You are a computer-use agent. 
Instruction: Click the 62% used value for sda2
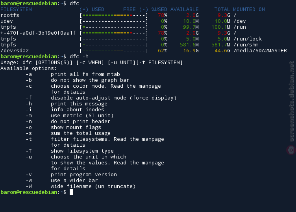(x=163, y=51)
